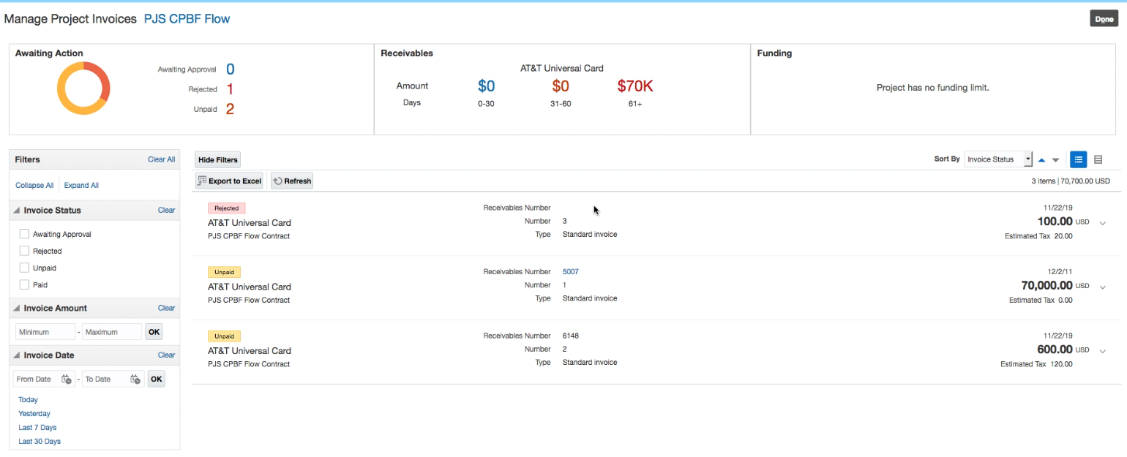The width and height of the screenshot is (1127, 457).
Task: Collapse the Invoice Amount filter section
Action: point(18,309)
